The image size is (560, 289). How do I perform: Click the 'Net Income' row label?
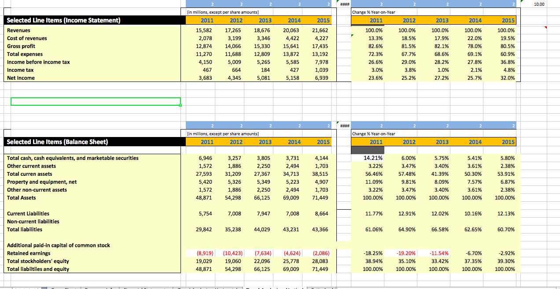pos(21,78)
